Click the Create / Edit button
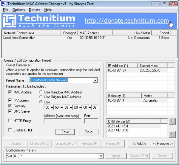The height and width of the screenshot is (165, 179). [139, 156]
